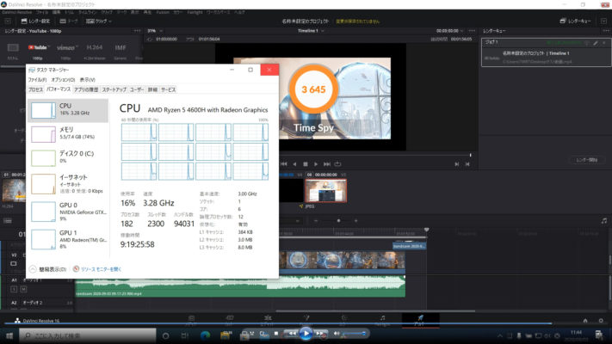
Task: Select JPEG clip thumbnail in clip strip
Action: pyautogui.click(x=325, y=190)
